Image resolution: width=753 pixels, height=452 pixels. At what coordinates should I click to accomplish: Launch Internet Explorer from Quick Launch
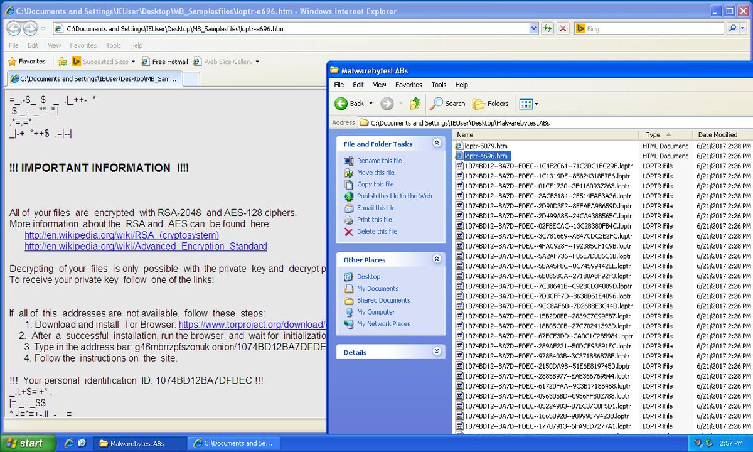69,443
